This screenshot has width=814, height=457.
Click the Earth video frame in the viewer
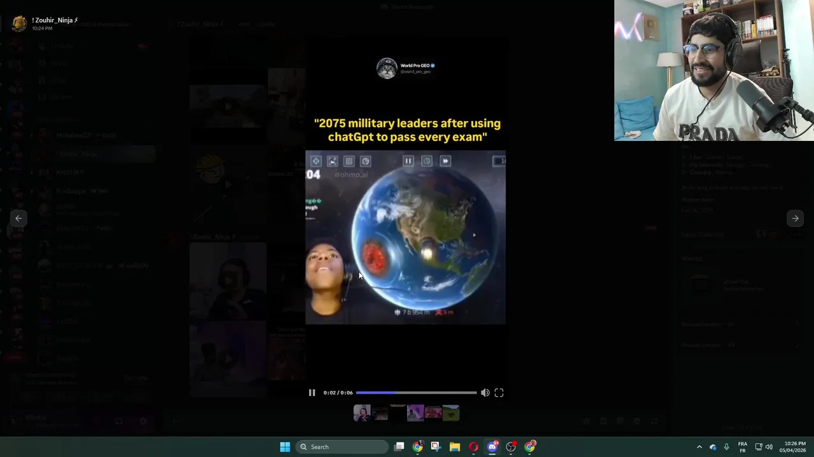click(x=406, y=237)
